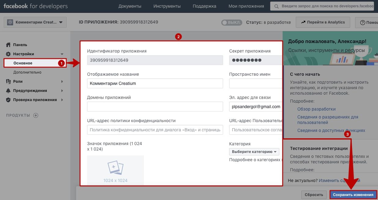Image resolution: width=378 pixels, height=200 pixels.
Task: Click the Пользовательское соглашение URL field
Action: point(255,130)
